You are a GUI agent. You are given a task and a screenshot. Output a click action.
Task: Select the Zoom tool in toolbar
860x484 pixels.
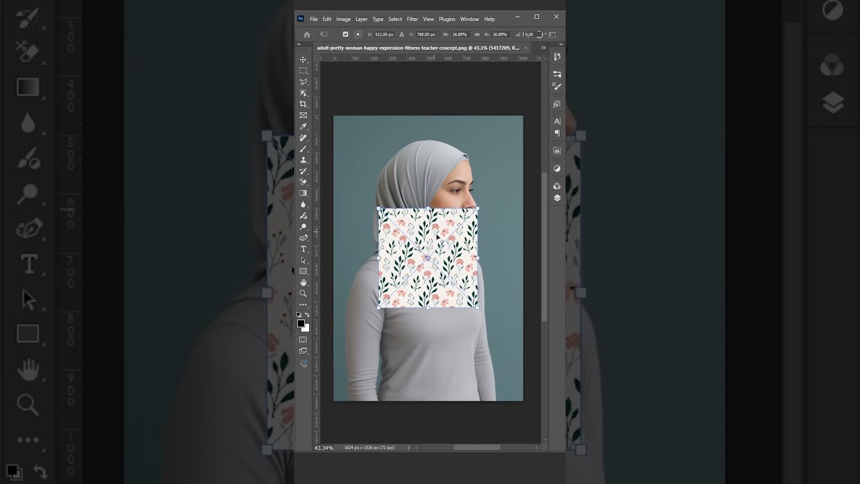pyautogui.click(x=303, y=294)
